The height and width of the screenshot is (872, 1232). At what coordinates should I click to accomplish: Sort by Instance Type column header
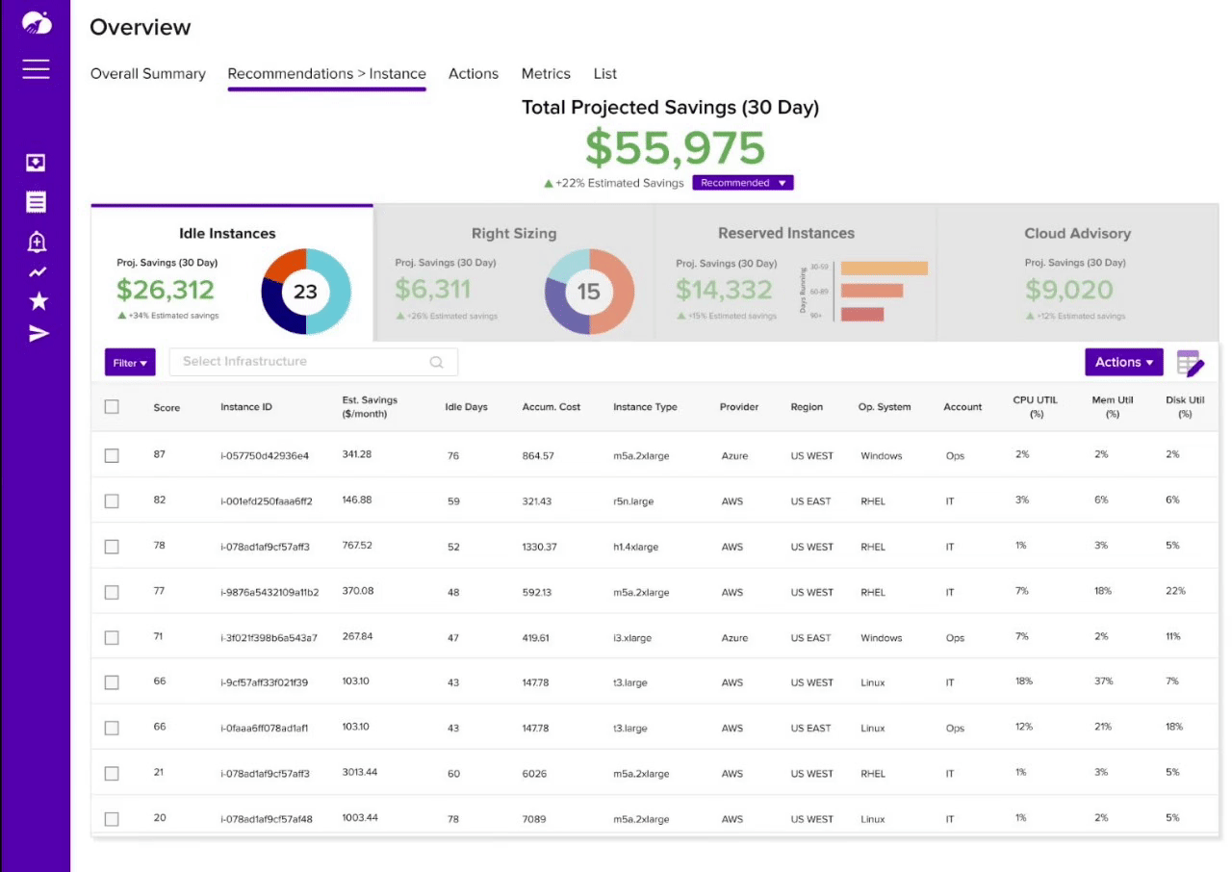pos(645,407)
